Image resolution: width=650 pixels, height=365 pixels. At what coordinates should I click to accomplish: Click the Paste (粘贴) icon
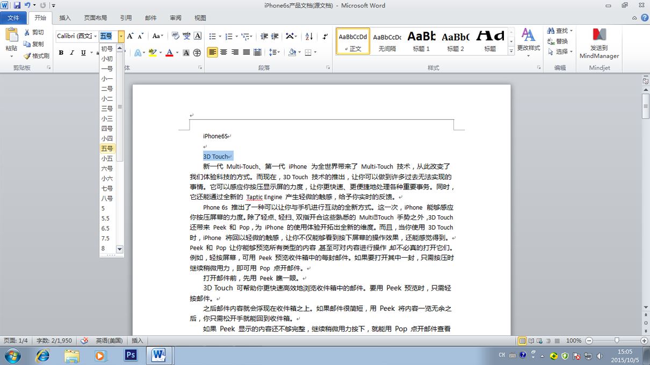[x=11, y=35]
